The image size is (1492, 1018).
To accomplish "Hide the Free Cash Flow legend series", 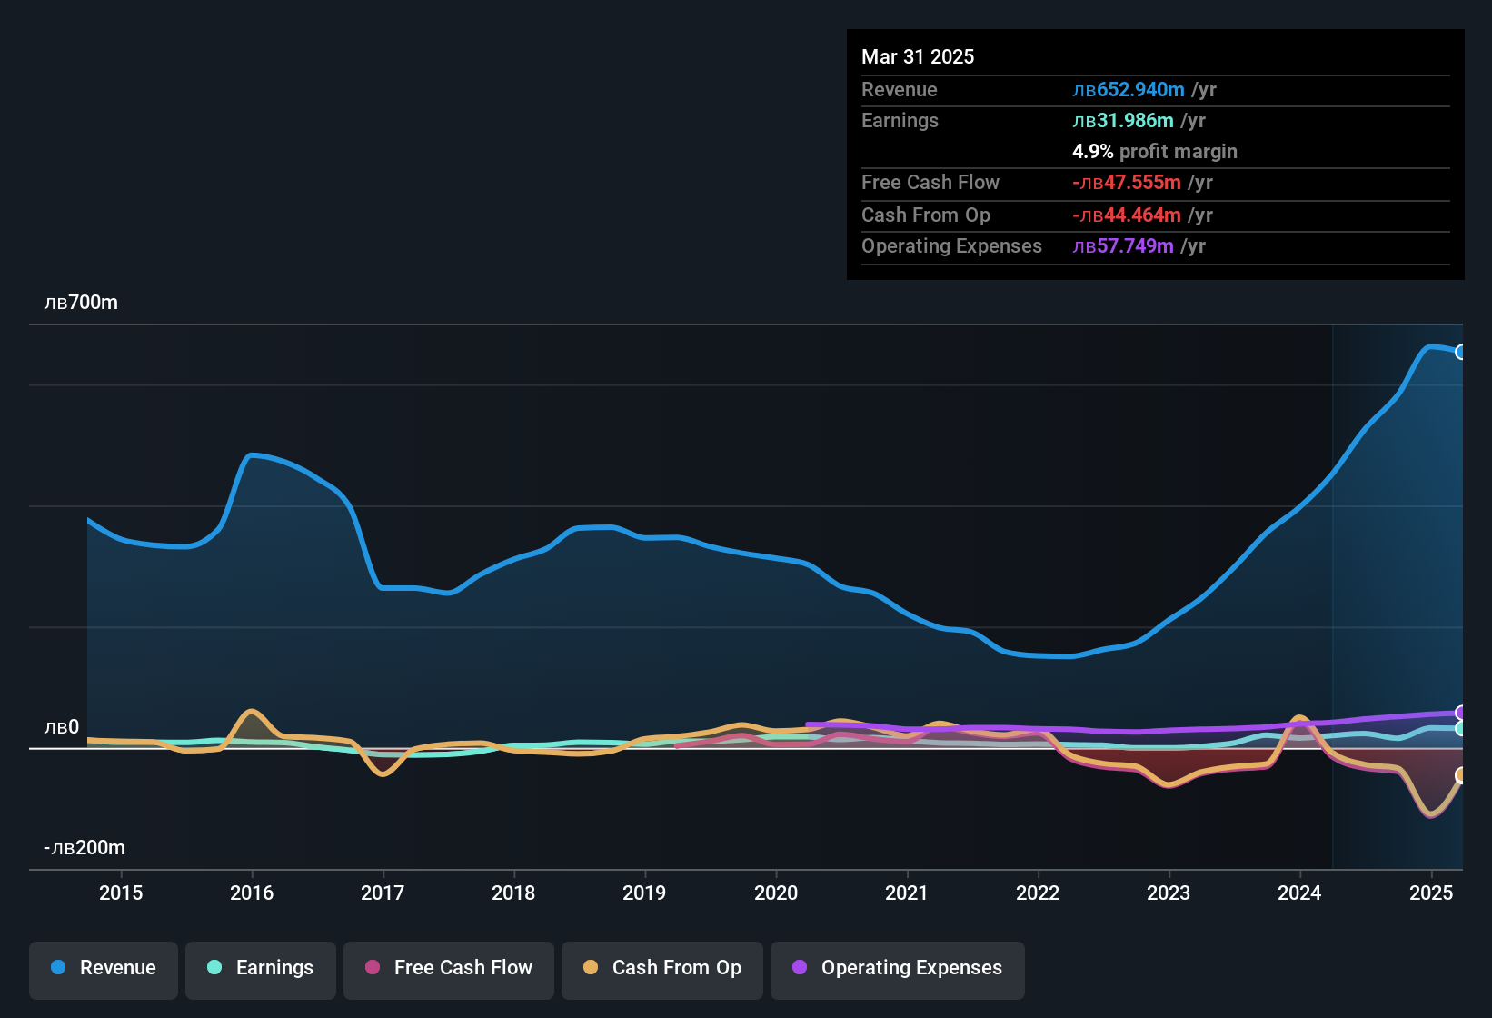I will (449, 968).
